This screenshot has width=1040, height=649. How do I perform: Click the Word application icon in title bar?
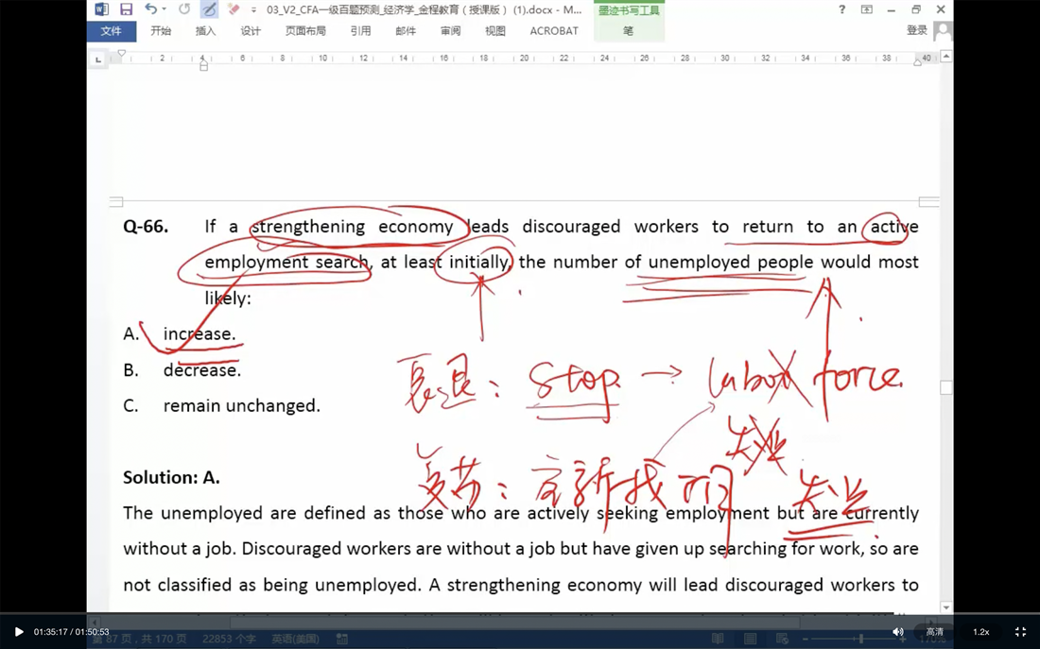[101, 9]
